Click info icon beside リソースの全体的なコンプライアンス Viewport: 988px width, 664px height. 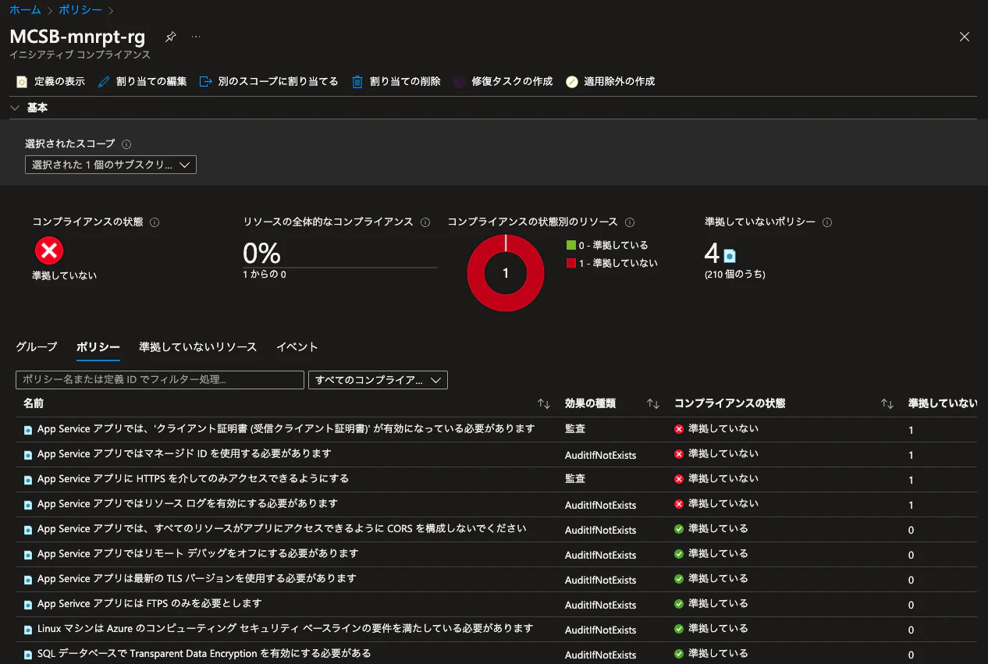click(425, 222)
